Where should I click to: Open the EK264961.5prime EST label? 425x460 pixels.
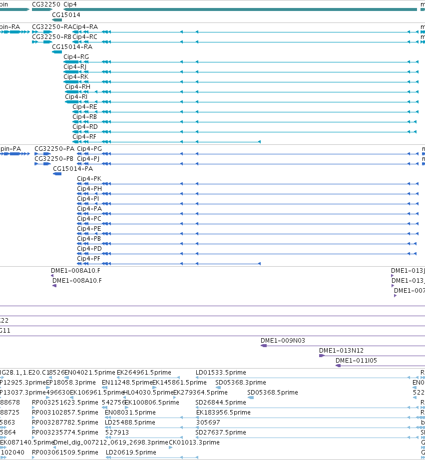pos(144,373)
